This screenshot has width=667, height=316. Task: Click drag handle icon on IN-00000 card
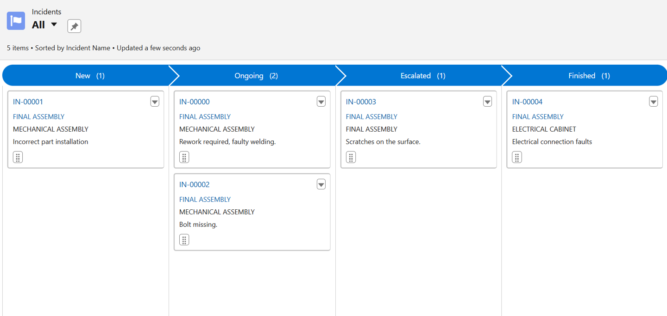(184, 157)
